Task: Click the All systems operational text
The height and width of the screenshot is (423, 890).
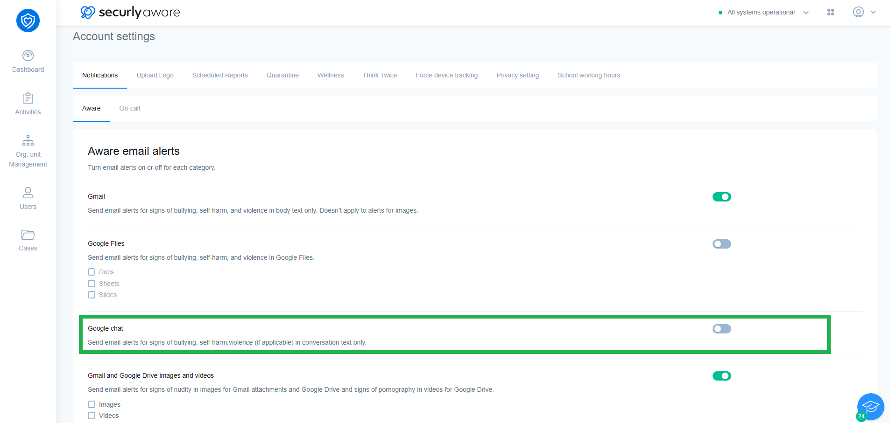Action: click(x=761, y=12)
